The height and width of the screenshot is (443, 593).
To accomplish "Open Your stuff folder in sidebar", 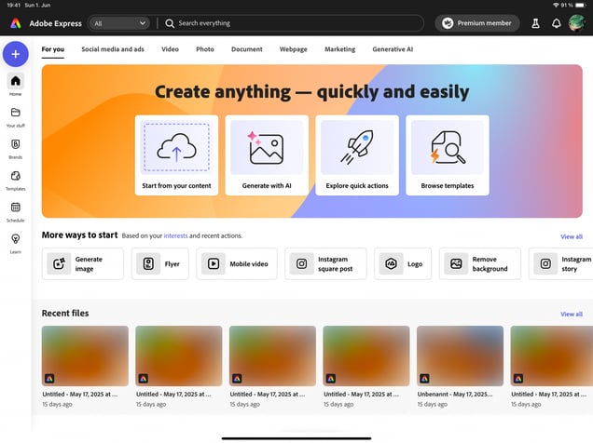I will tap(15, 115).
